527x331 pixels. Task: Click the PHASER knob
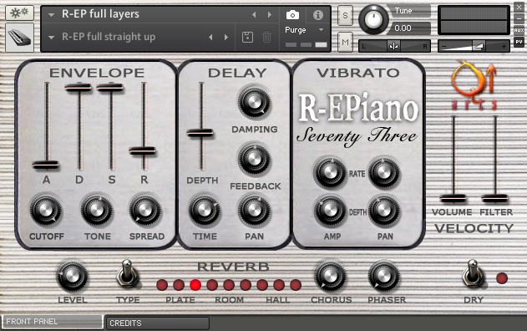pyautogui.click(x=384, y=276)
